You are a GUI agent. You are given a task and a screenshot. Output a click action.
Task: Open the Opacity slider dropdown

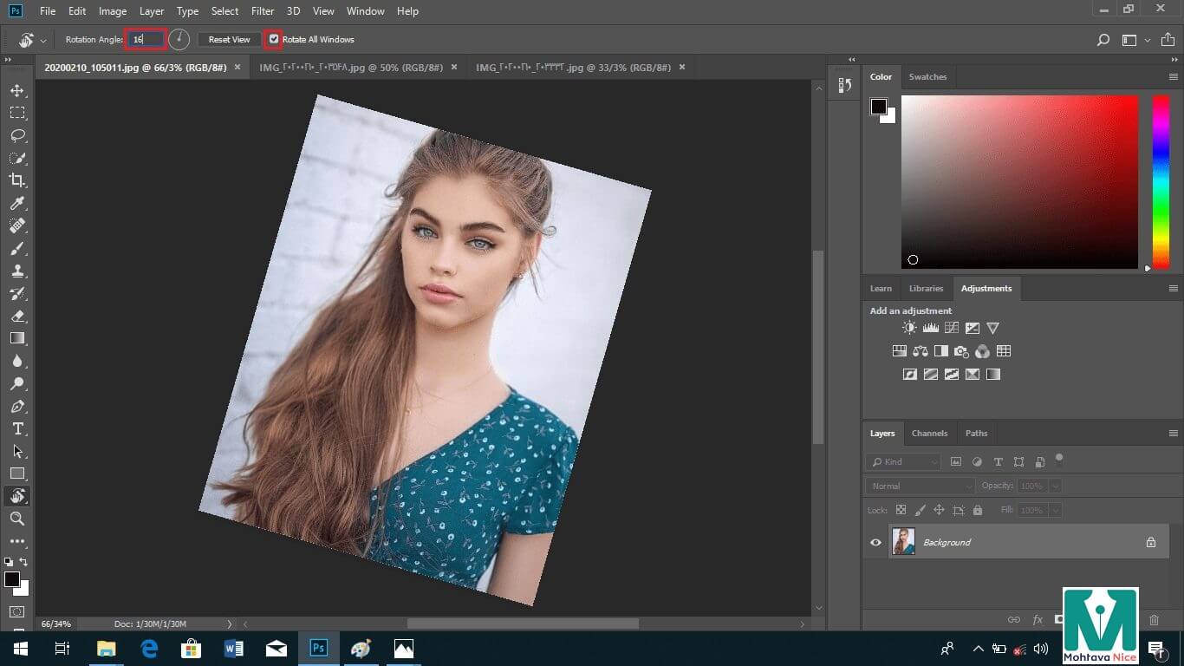(x=1054, y=486)
